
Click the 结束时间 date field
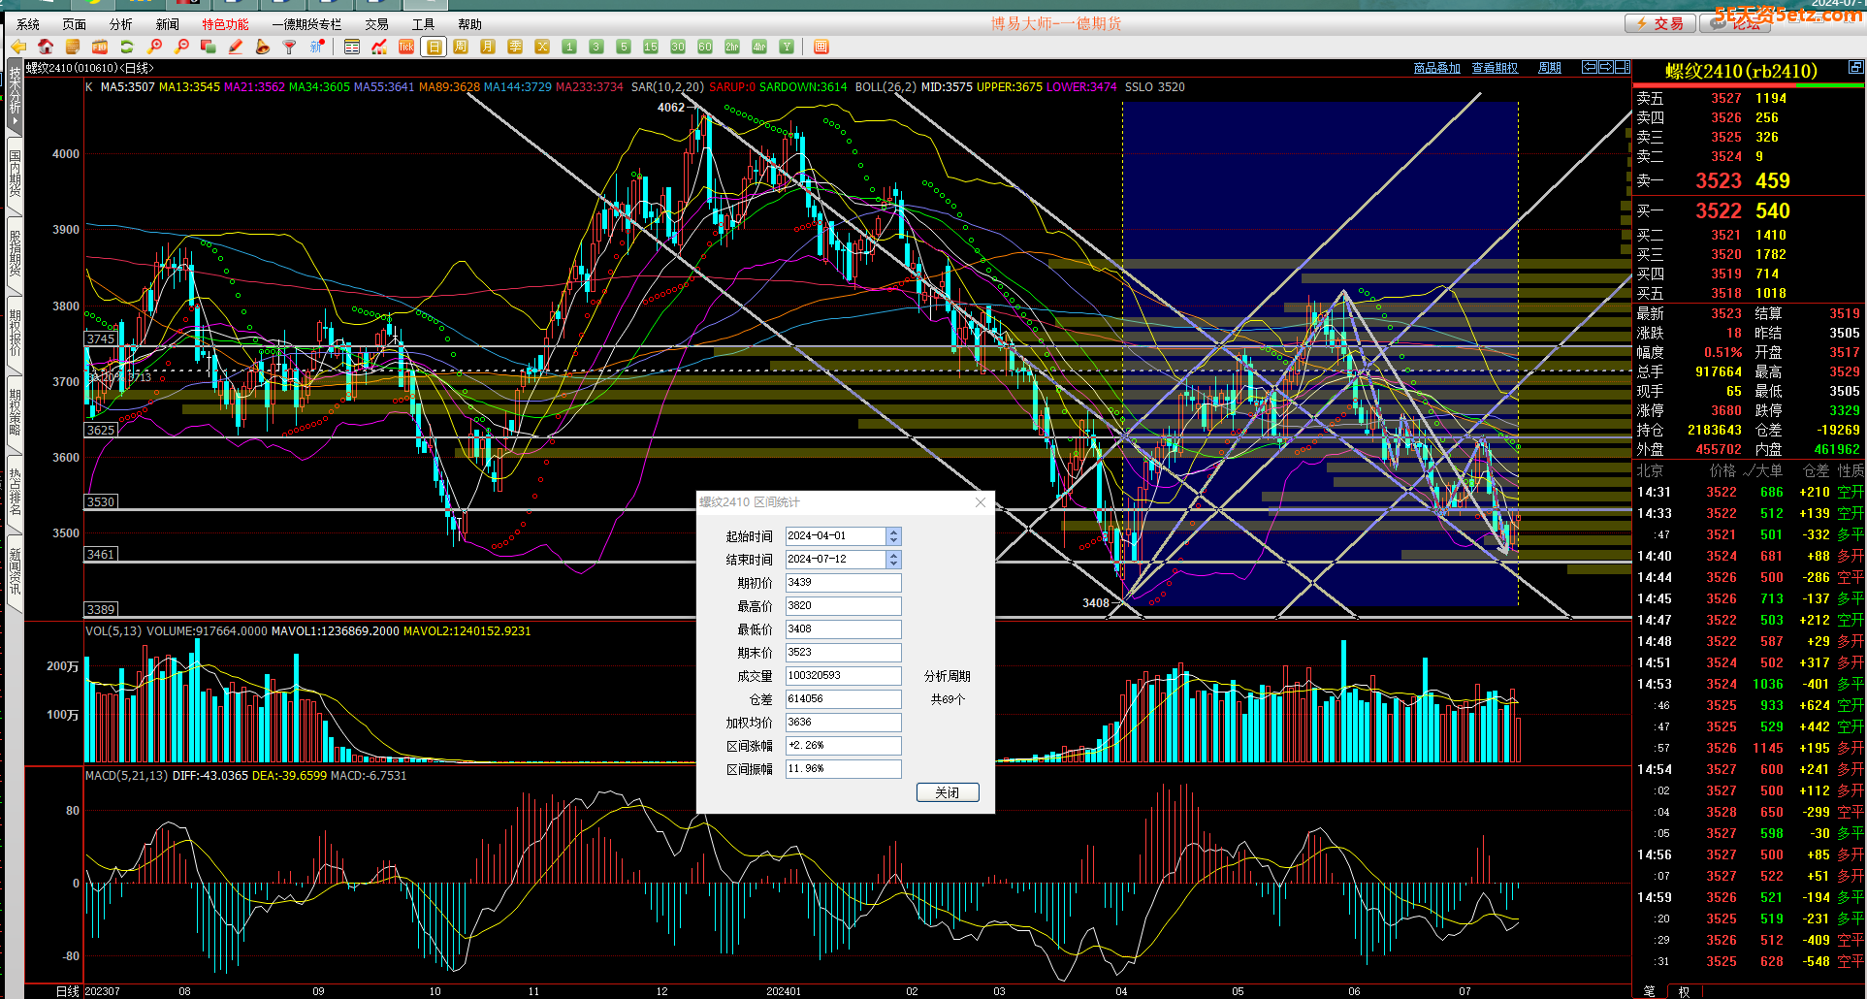pyautogui.click(x=835, y=560)
